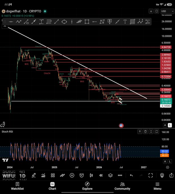Select the long position dollar tool
This screenshot has height=194, width=175.
(x=110, y=22)
